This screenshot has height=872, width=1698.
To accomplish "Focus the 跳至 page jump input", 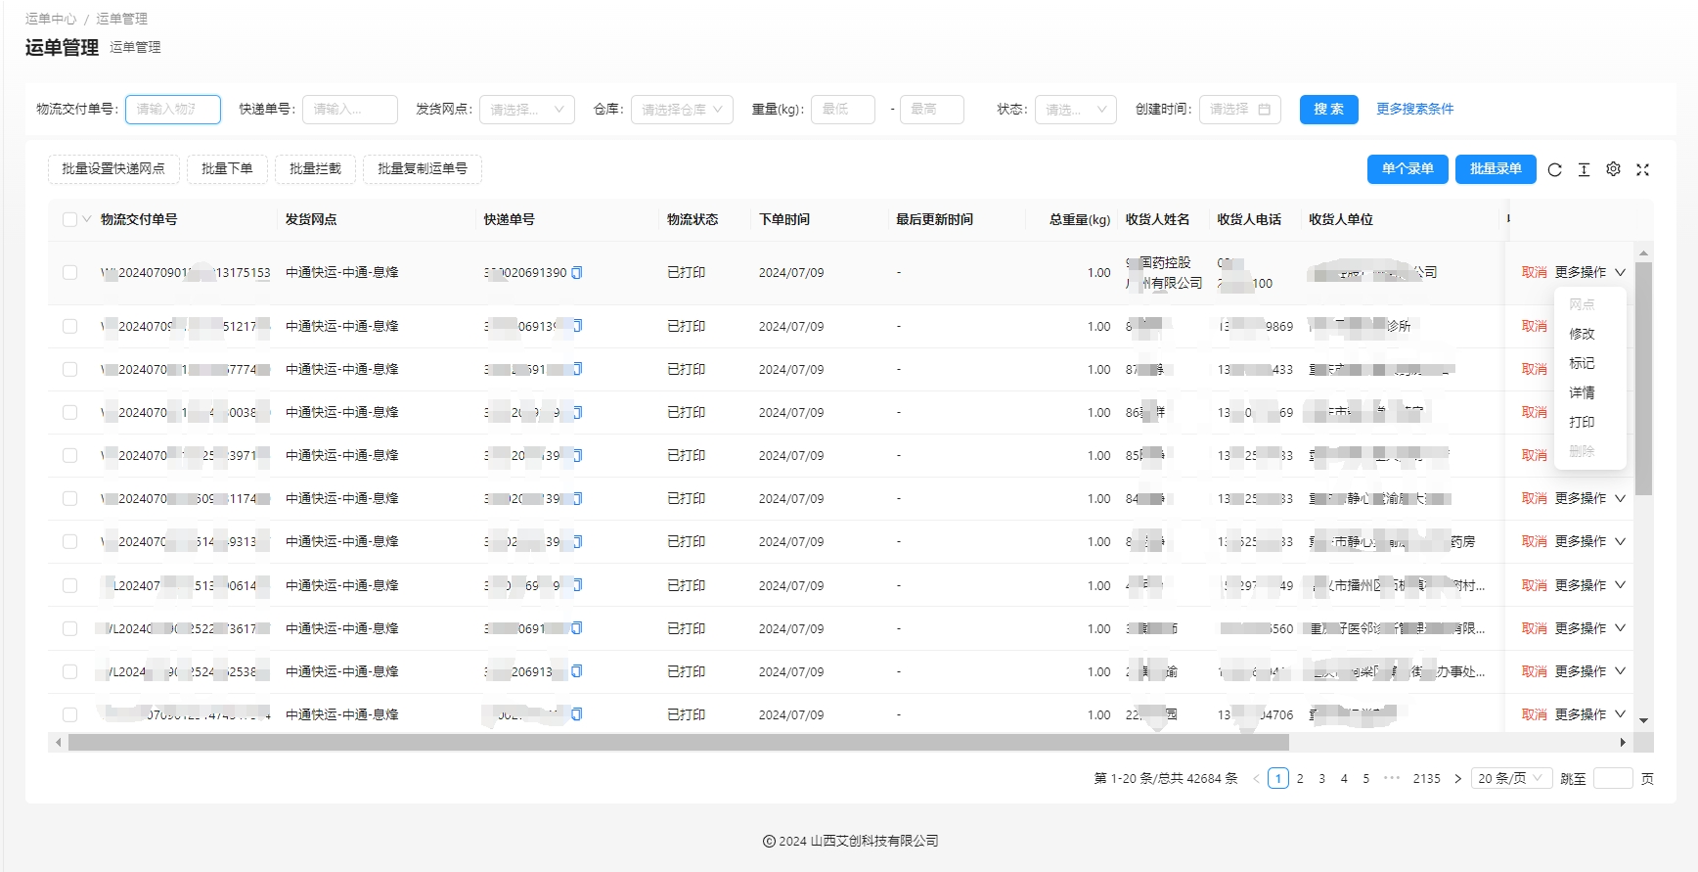I will tap(1613, 779).
